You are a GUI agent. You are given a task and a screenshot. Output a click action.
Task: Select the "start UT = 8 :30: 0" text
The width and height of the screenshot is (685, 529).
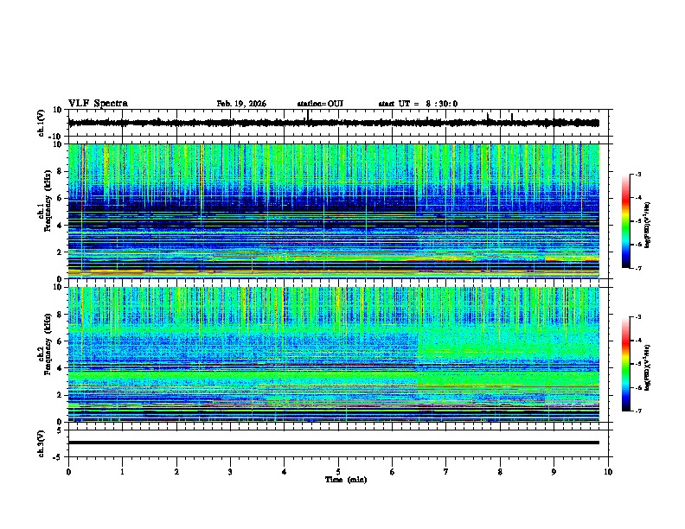418,104
